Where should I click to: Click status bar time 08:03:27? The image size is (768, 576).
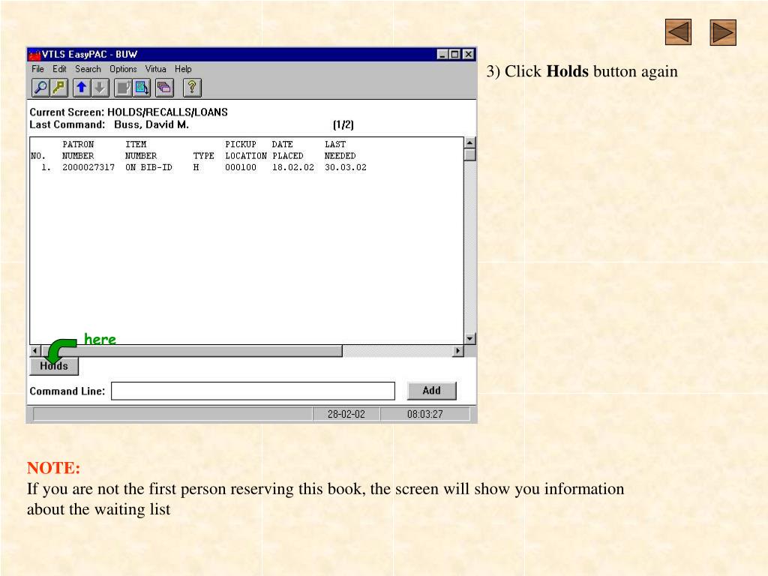424,414
